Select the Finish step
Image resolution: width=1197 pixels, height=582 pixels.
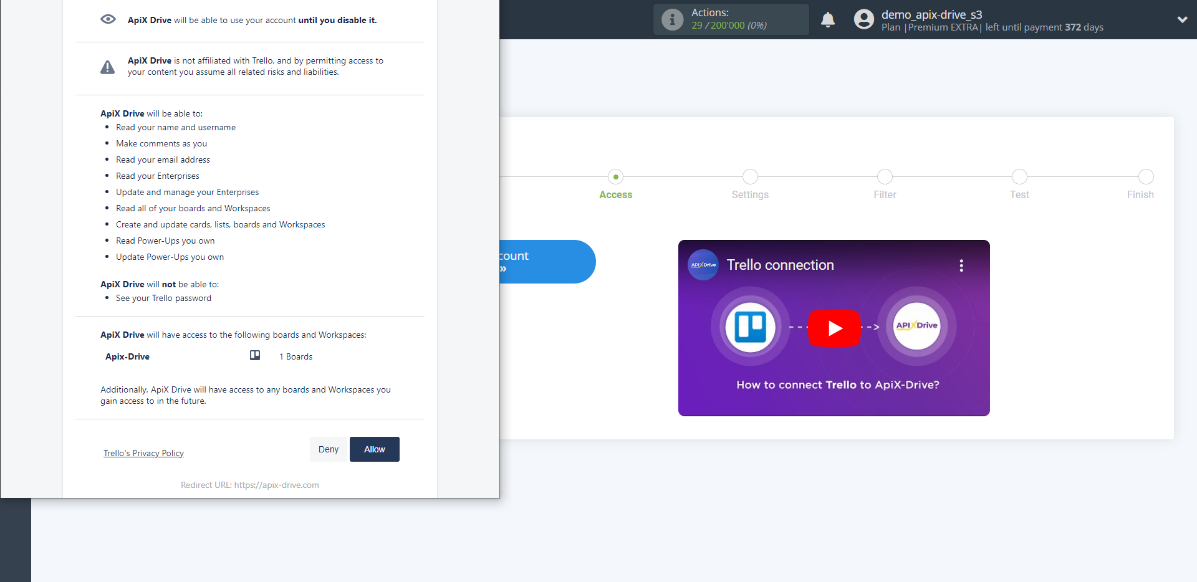click(1140, 194)
